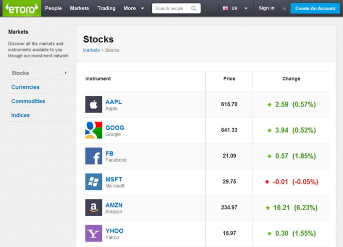This screenshot has height=247, width=343.
Task: Click the Create An Account button
Action: coord(315,8)
